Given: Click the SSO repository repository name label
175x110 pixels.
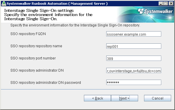Looking at the screenshot, I should [36, 46].
